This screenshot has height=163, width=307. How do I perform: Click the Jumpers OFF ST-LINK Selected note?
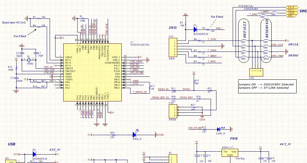pos(264,88)
